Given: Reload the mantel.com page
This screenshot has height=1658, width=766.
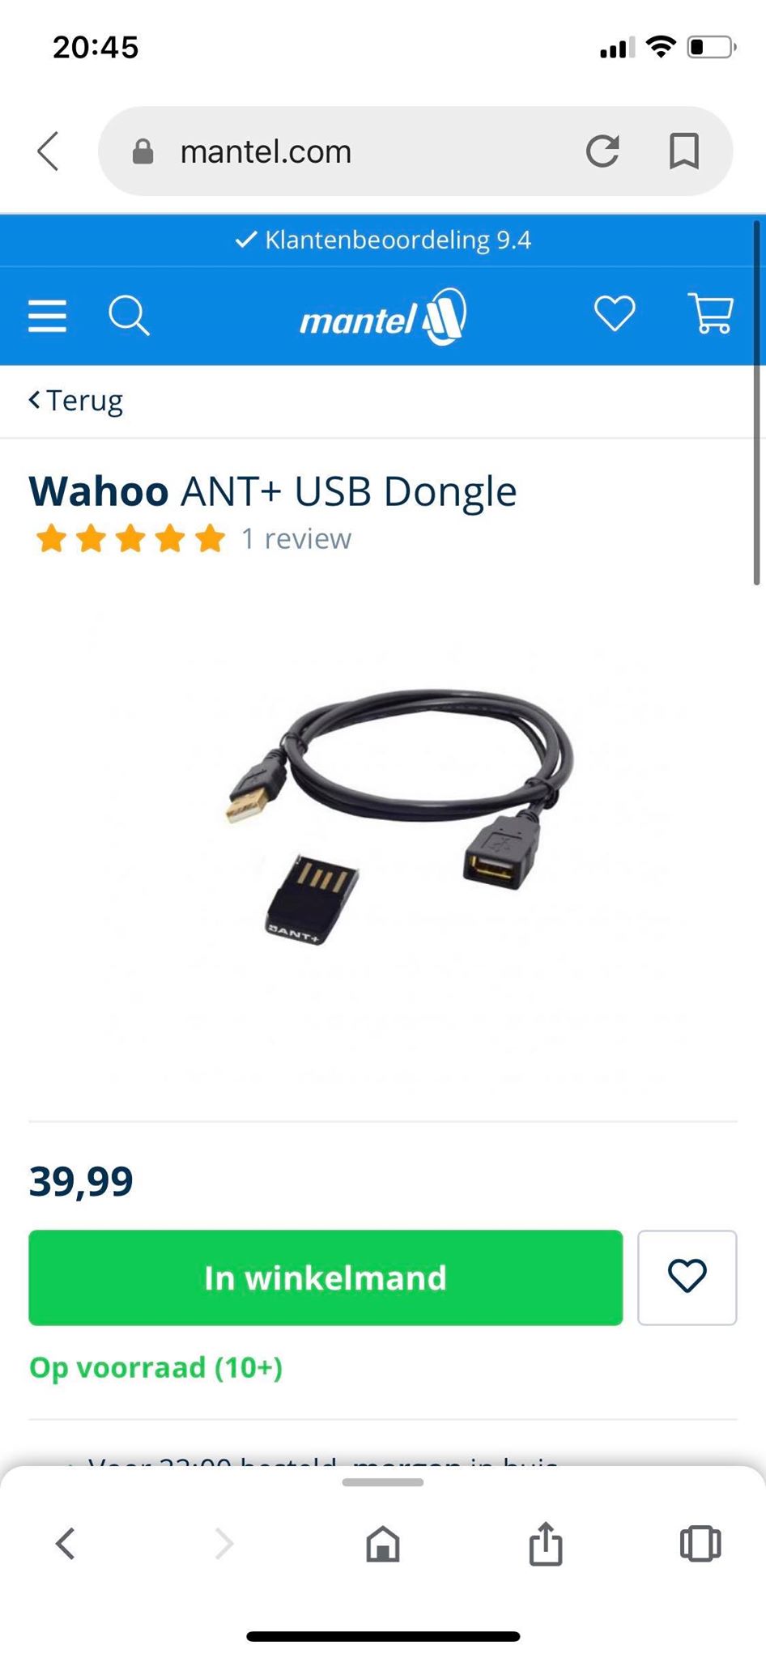Looking at the screenshot, I should click(x=602, y=151).
